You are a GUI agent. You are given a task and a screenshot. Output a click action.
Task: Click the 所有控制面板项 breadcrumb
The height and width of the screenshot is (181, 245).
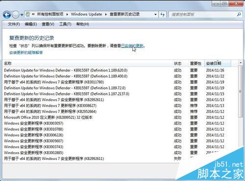[50, 14]
